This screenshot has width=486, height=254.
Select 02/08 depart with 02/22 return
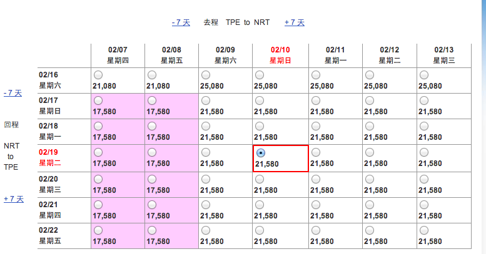click(x=152, y=230)
